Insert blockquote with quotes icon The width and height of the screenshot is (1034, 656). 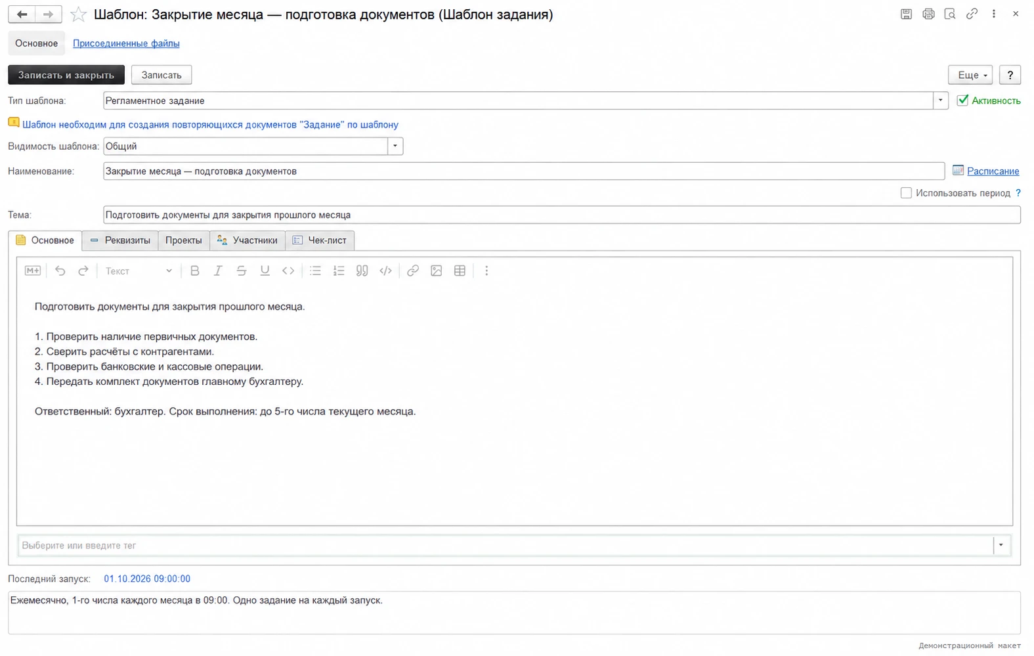pyautogui.click(x=362, y=271)
